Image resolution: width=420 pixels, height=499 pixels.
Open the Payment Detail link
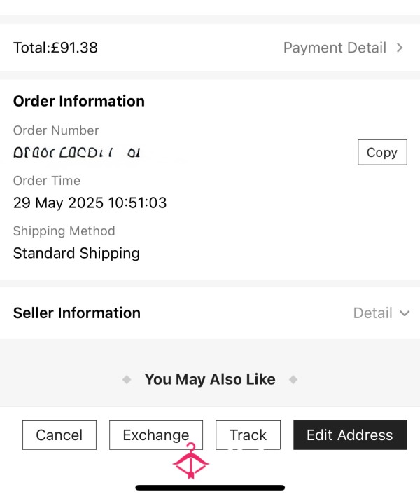coord(335,48)
